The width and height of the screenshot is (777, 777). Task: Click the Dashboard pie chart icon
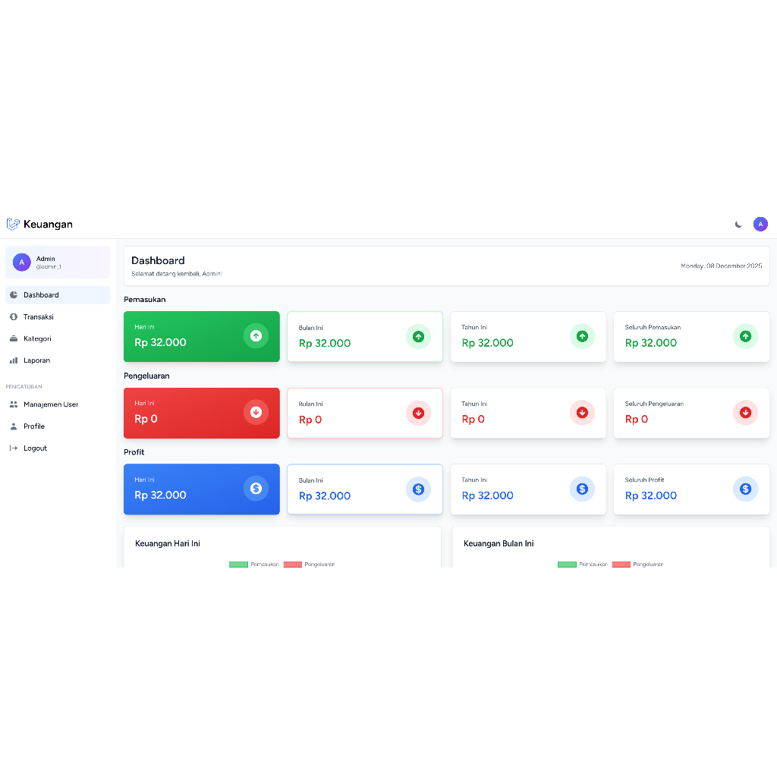click(x=14, y=295)
